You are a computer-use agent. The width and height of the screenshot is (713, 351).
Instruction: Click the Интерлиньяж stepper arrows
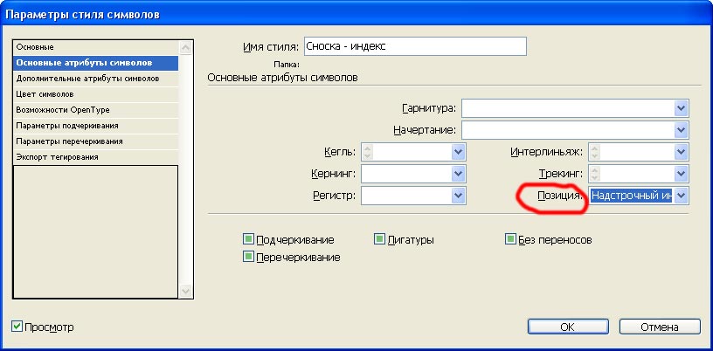pyautogui.click(x=595, y=152)
